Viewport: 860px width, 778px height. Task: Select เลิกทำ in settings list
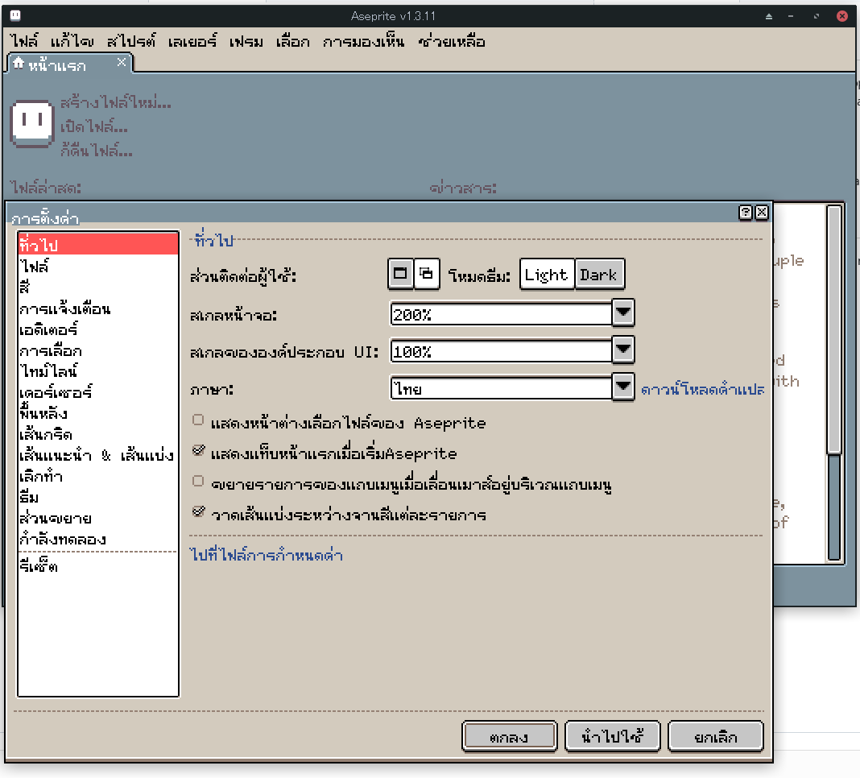pyautogui.click(x=98, y=476)
